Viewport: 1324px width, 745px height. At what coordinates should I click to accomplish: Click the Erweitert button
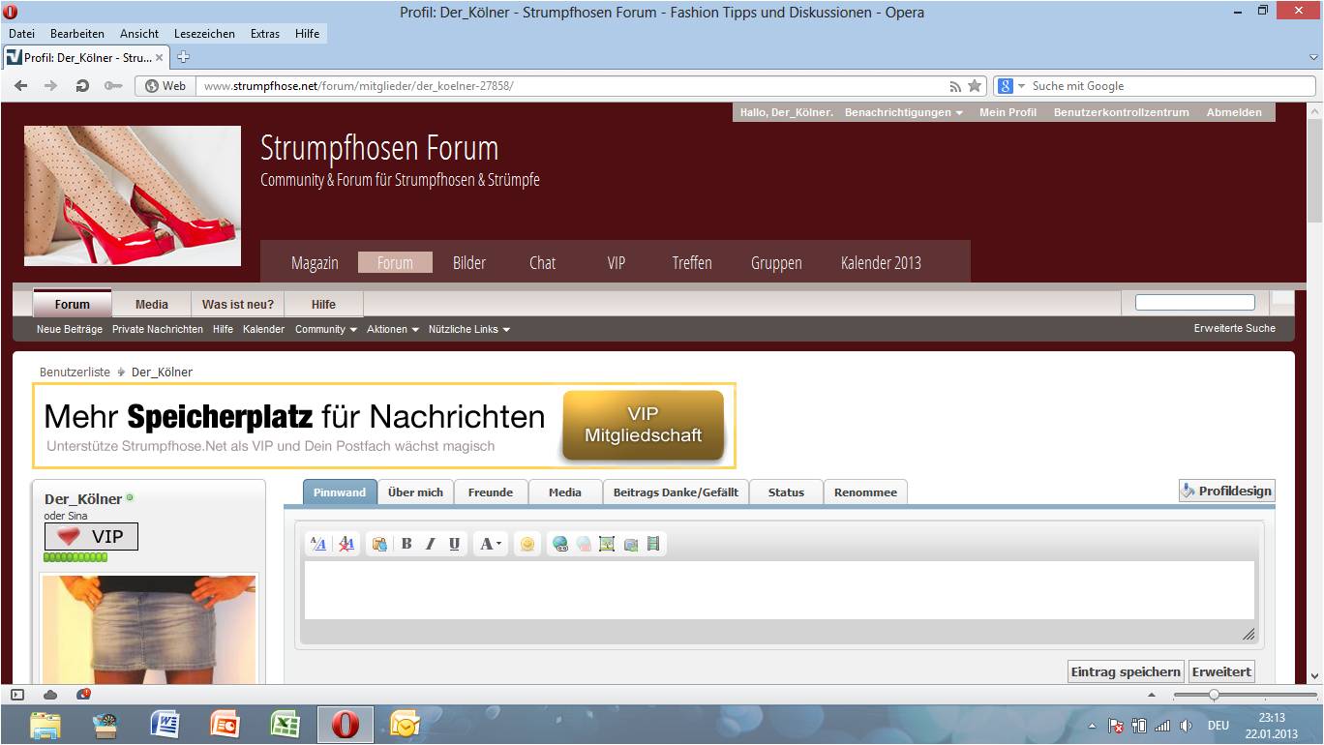[x=1221, y=671]
